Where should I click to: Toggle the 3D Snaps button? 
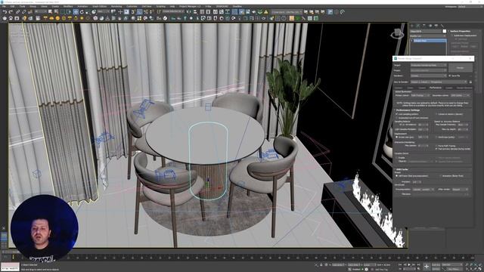133,12
